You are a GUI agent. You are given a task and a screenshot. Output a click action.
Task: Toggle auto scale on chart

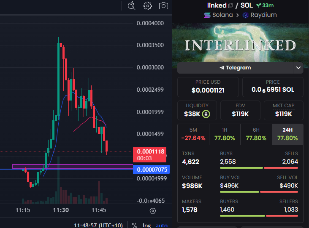pos(162,225)
